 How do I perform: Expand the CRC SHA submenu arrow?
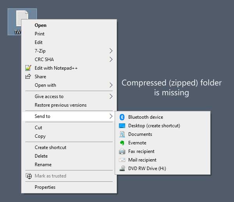[111, 60]
